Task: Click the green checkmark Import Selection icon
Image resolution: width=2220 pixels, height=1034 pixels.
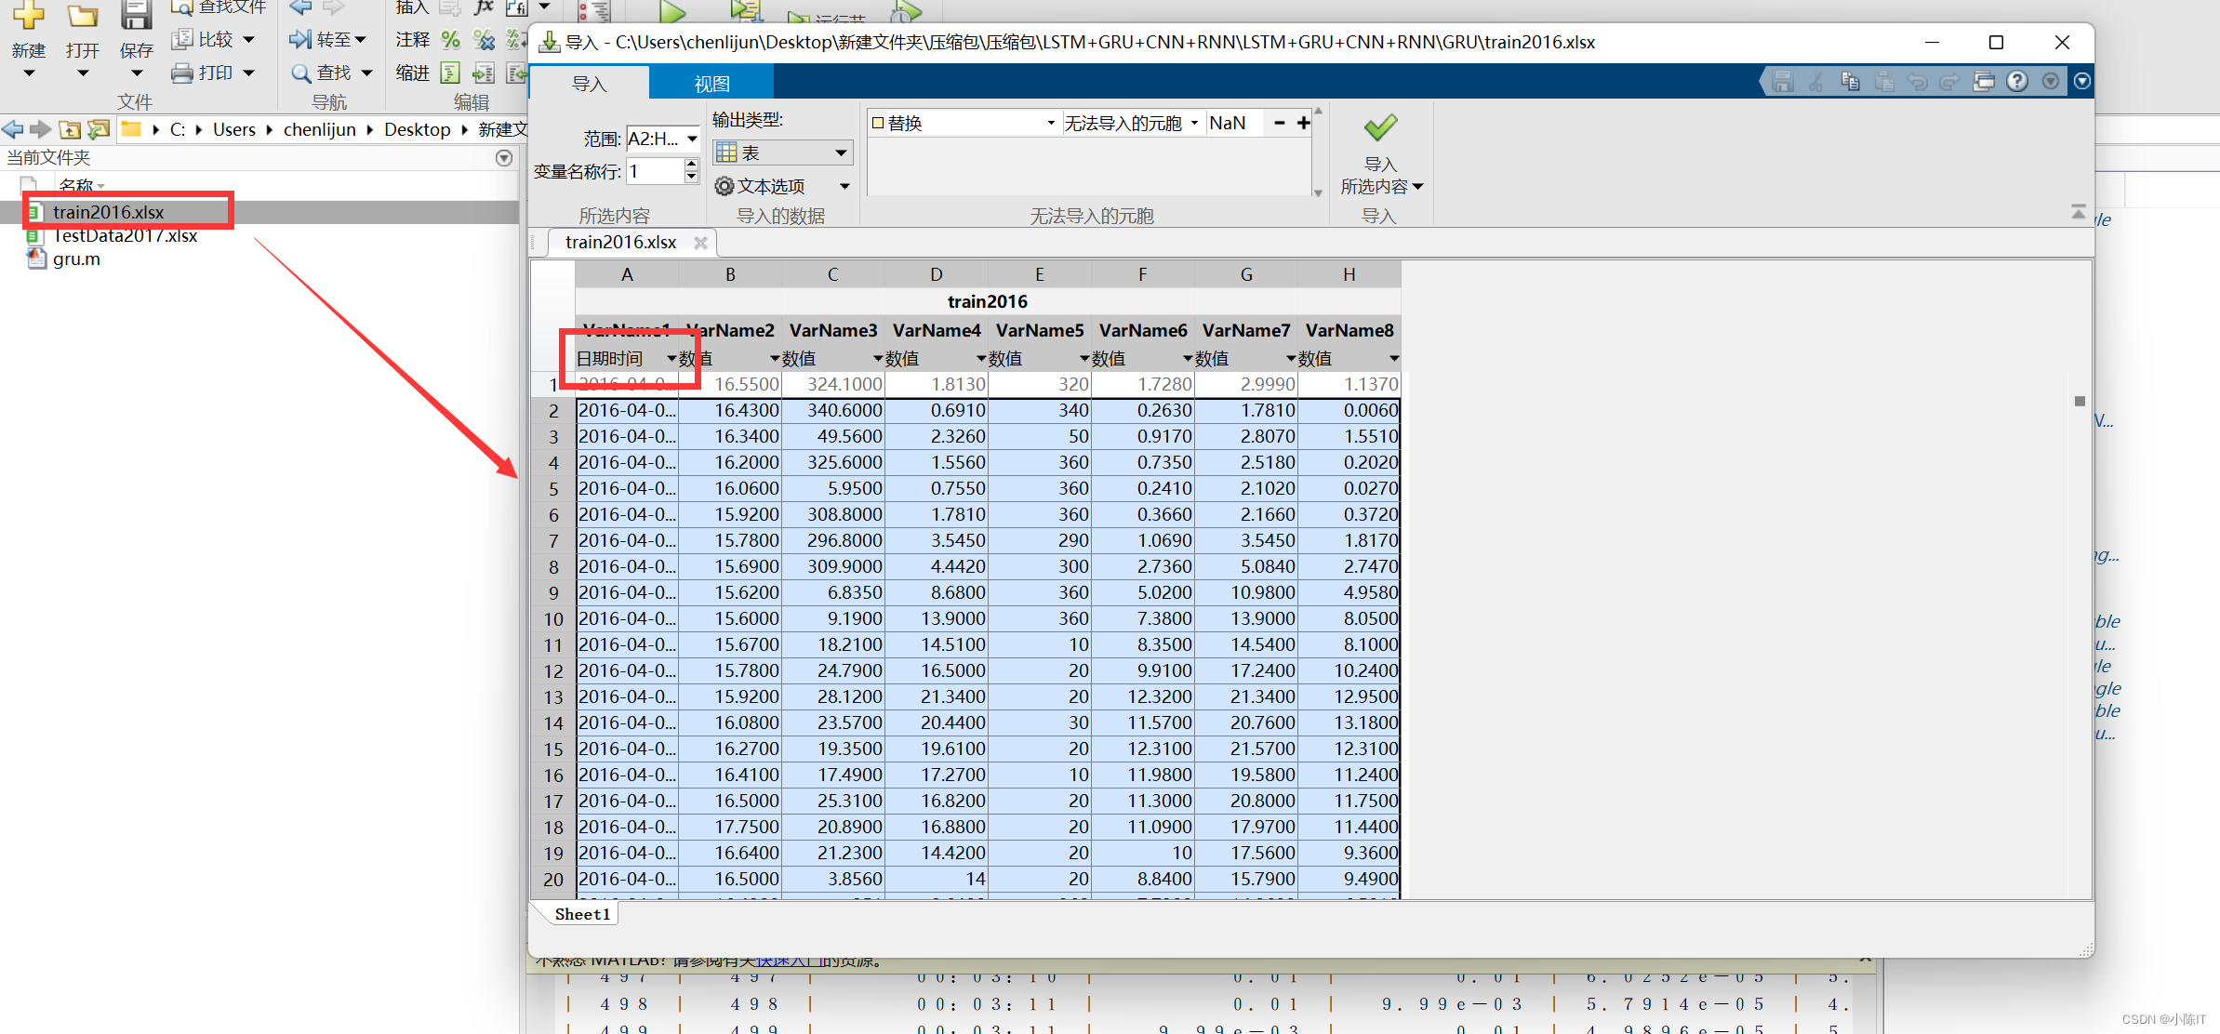Action: 1380,127
